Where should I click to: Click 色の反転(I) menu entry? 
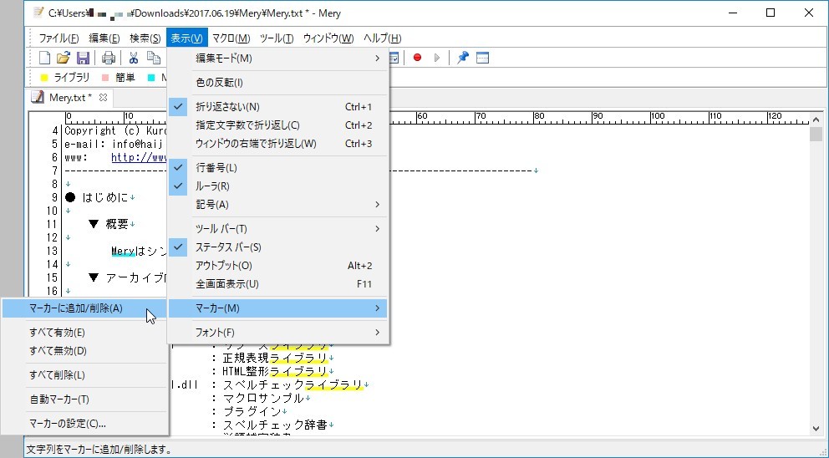pos(277,83)
